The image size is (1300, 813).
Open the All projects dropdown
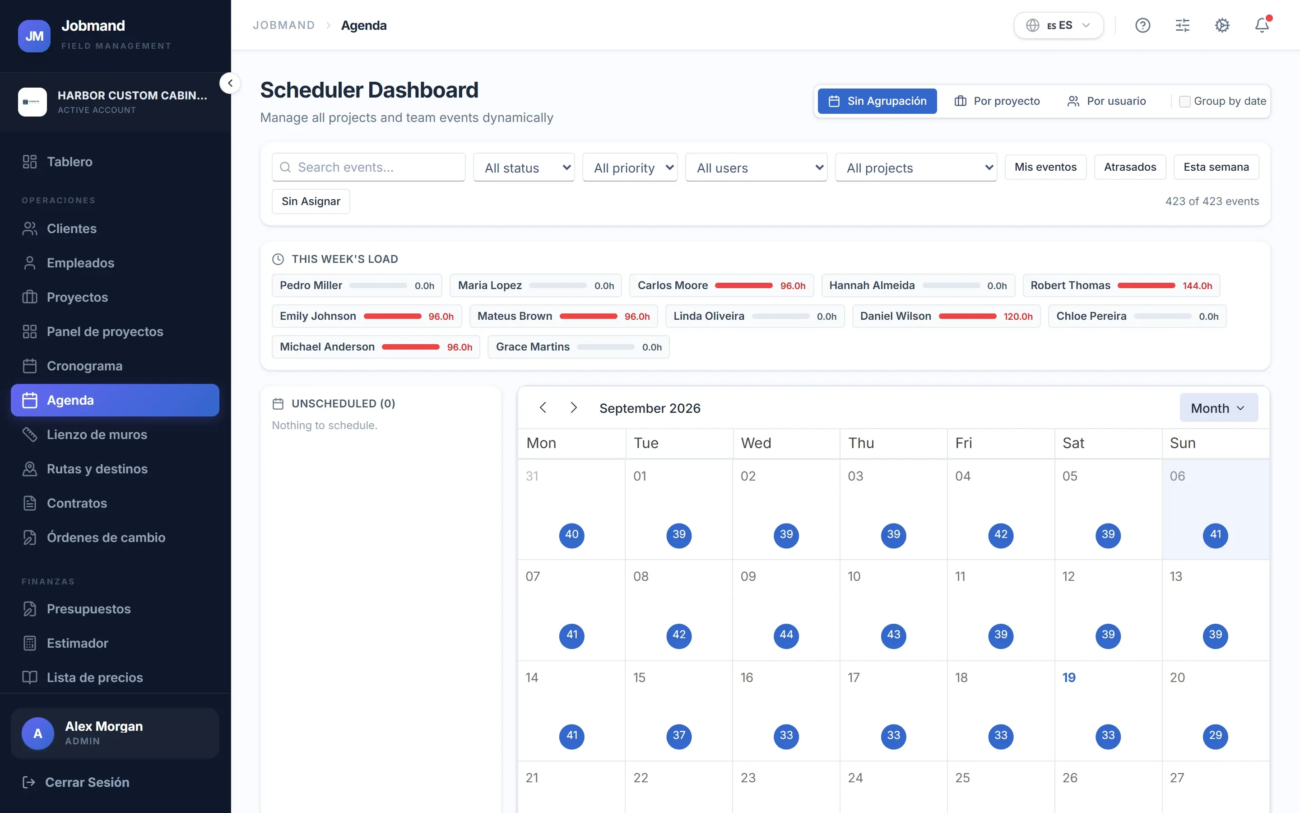916,168
